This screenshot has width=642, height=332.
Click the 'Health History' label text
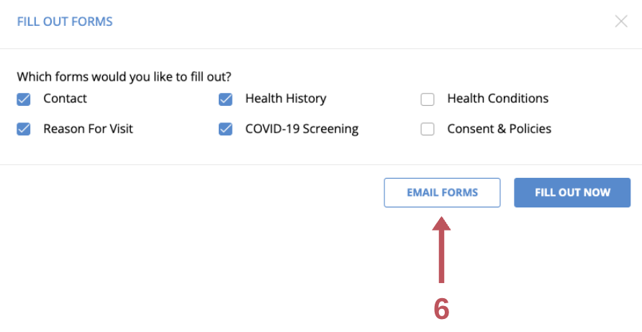286,99
